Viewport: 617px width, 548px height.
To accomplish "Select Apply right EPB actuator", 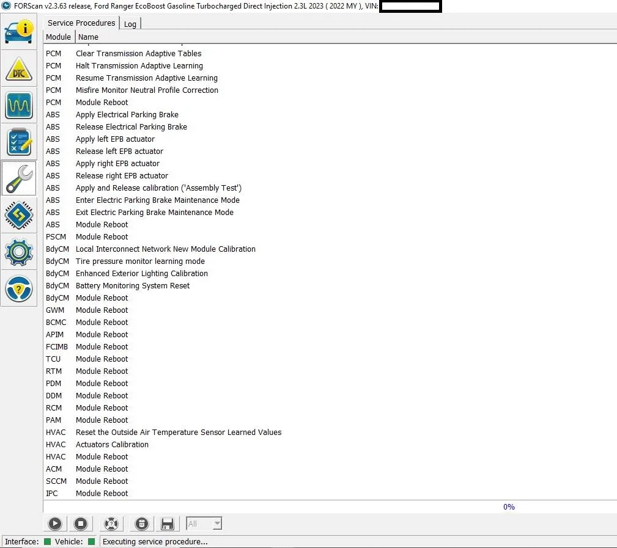I will pyautogui.click(x=330, y=163).
